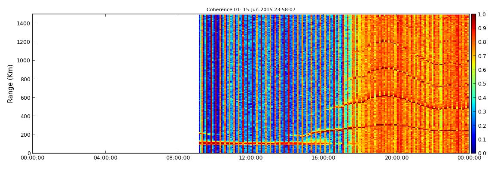This screenshot has height=175, width=494.
Task: Click the "Range (Km)" axis label
Action: click(10, 83)
